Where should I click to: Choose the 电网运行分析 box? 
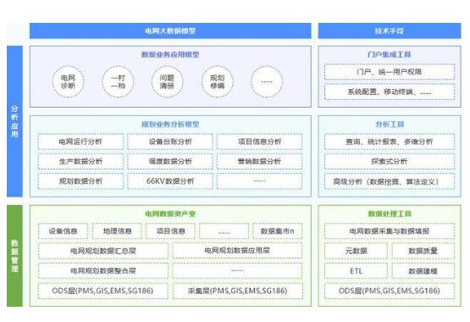80,142
